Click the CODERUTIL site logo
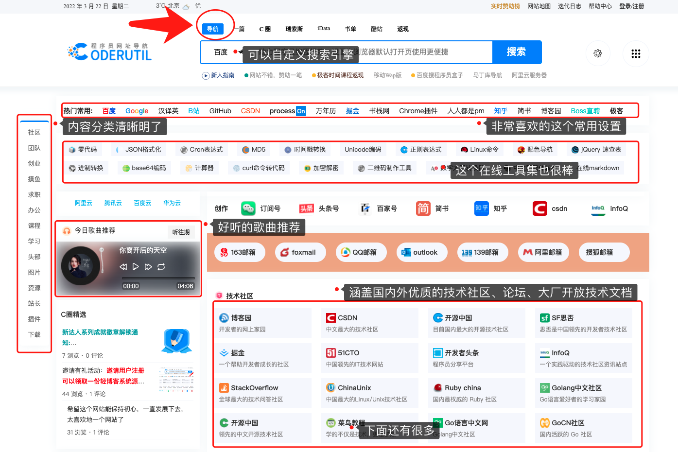Screen dimensions: 678x452 (109, 52)
